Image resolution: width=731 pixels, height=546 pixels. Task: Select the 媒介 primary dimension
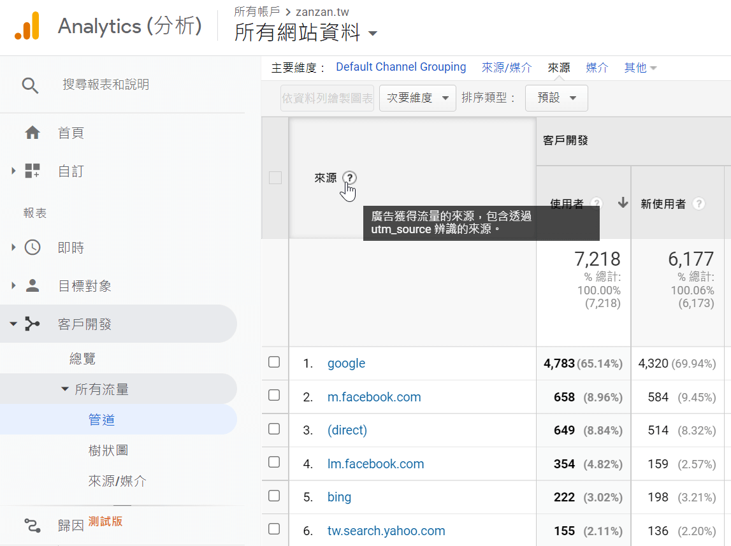coord(597,68)
